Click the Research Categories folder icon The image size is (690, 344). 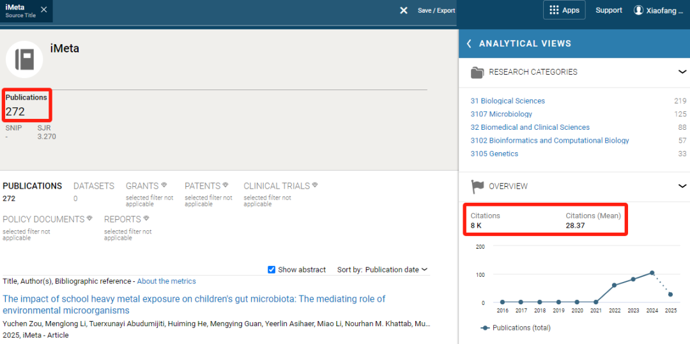click(477, 72)
